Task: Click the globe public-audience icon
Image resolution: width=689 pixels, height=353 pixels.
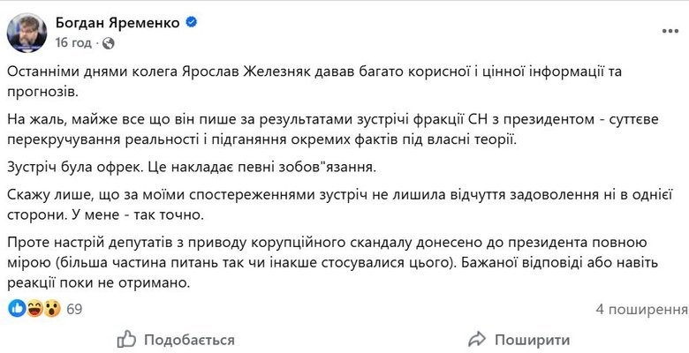Action: [x=106, y=42]
